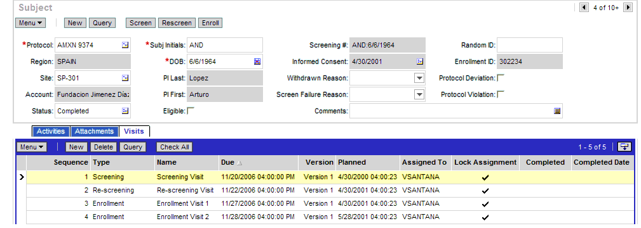This screenshot has width=641, height=228.
Task: Click Query button in Visits list
Action: (133, 147)
